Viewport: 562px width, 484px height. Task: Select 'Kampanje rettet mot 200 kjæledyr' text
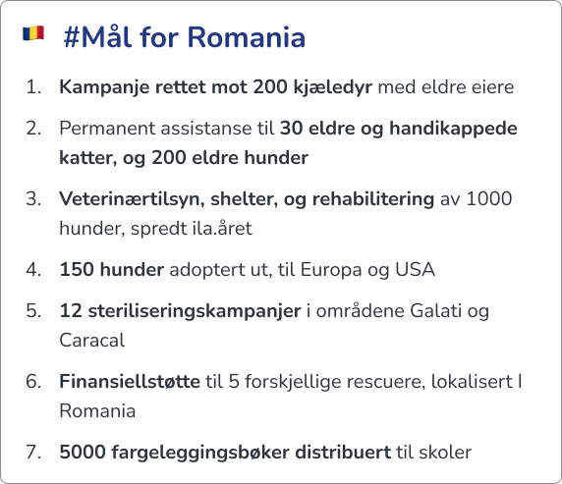[x=216, y=87]
